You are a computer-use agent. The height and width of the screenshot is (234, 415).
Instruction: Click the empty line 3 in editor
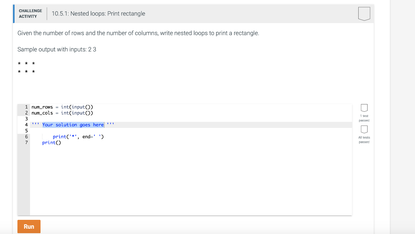point(191,119)
